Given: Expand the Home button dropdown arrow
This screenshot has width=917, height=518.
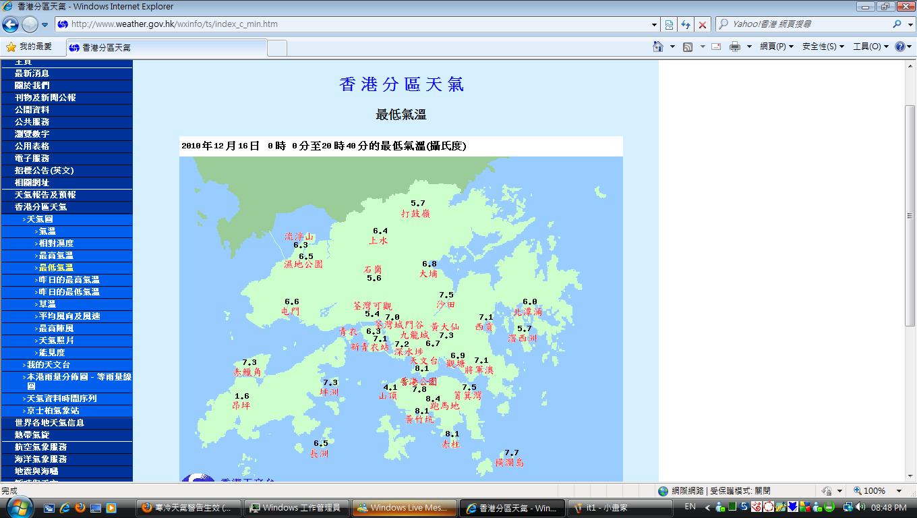Looking at the screenshot, I should pyautogui.click(x=672, y=47).
